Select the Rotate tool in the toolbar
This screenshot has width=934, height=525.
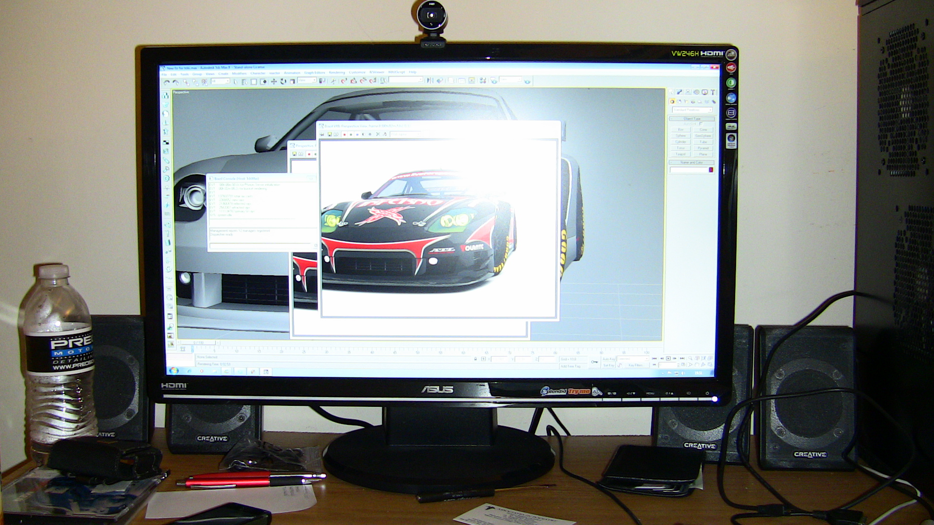click(x=283, y=82)
